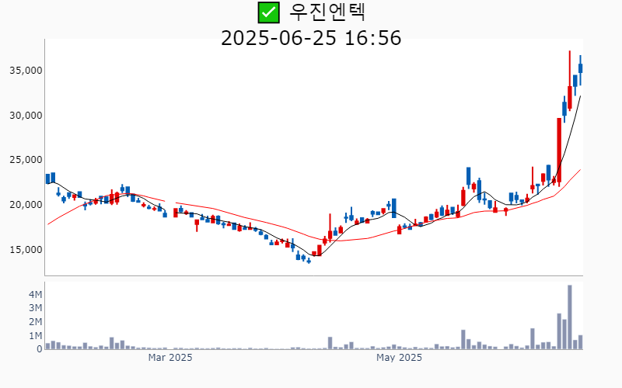Click the 20,000 price axis label
This screenshot has height=388, width=622.
tap(26, 205)
